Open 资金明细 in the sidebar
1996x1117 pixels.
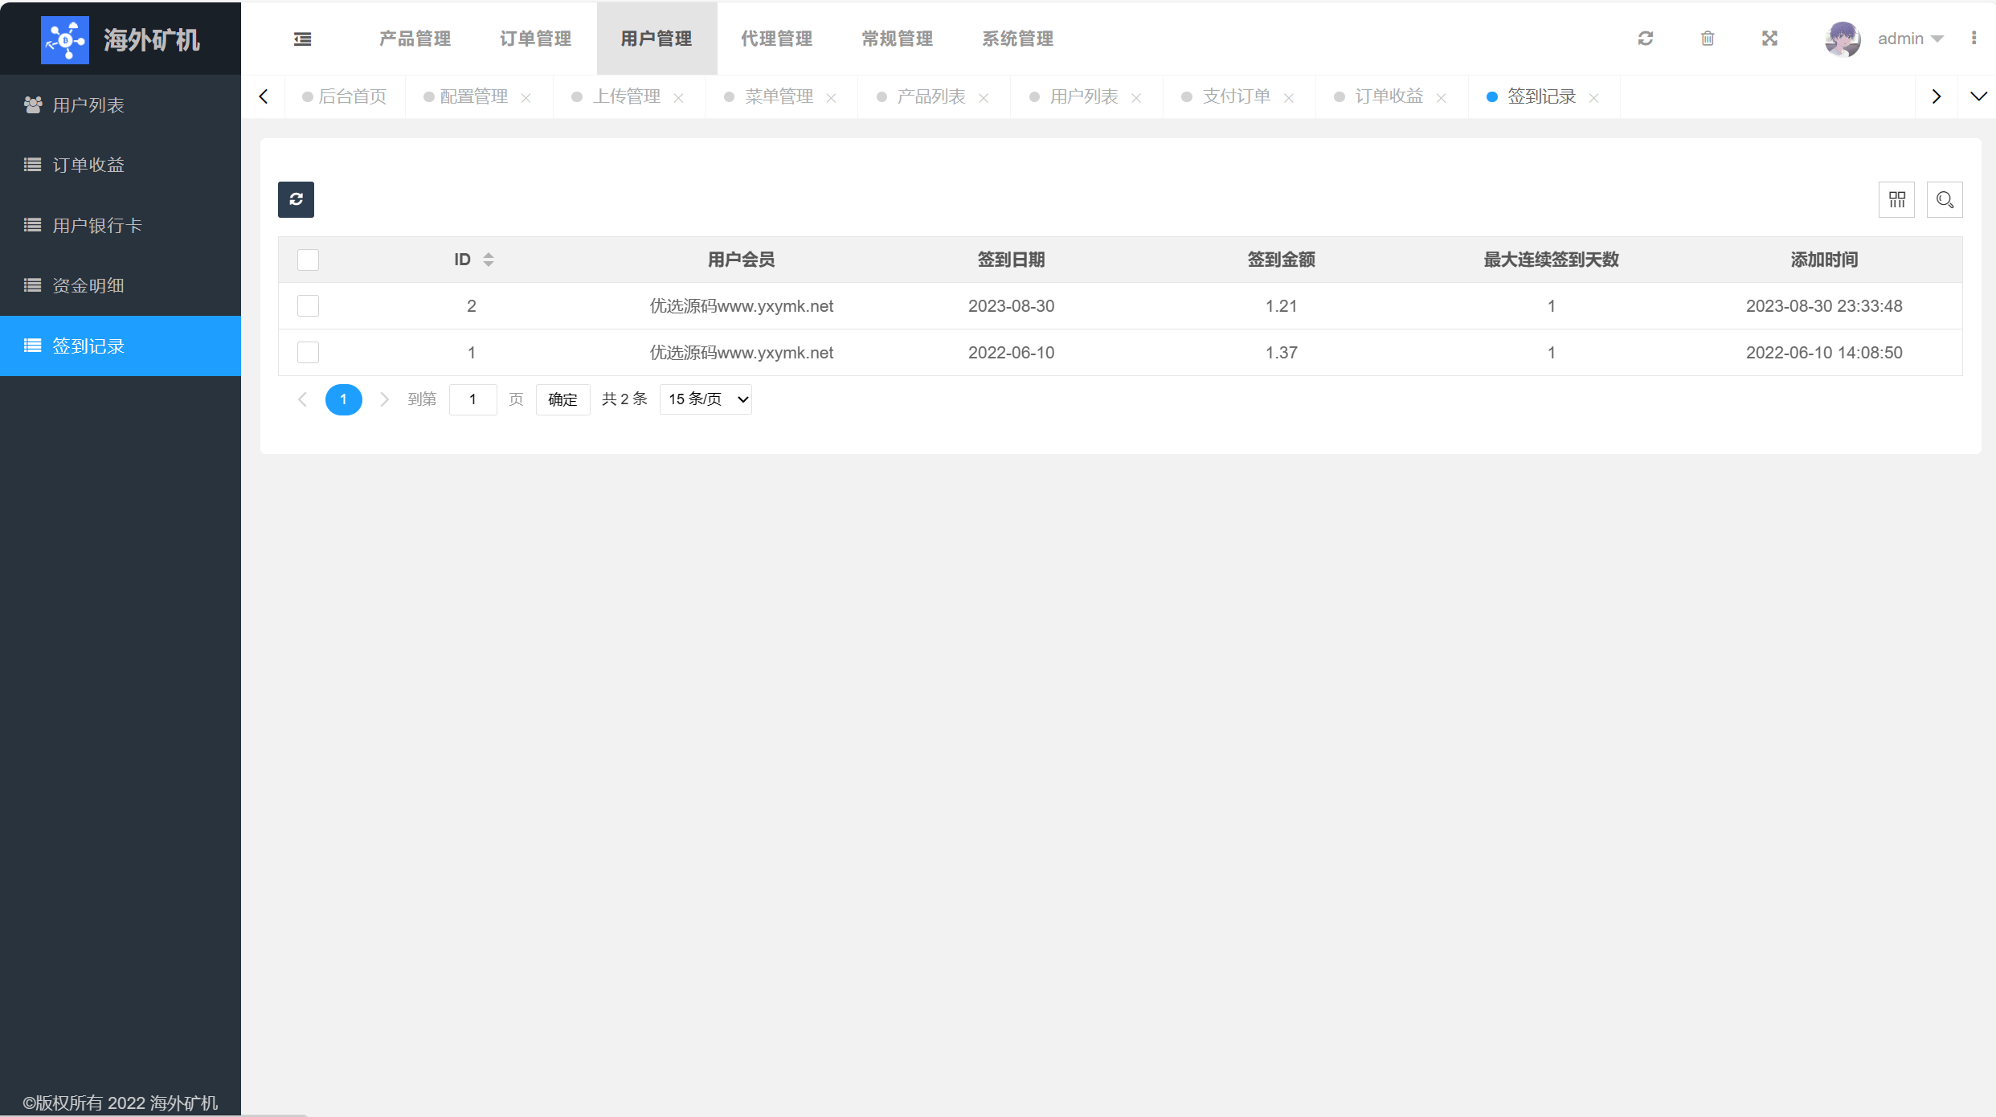pos(121,285)
